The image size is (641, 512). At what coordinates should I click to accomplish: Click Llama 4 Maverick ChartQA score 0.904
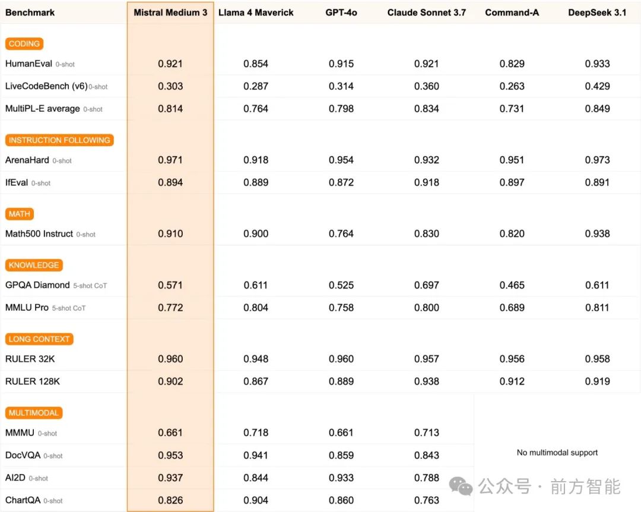[x=256, y=500]
